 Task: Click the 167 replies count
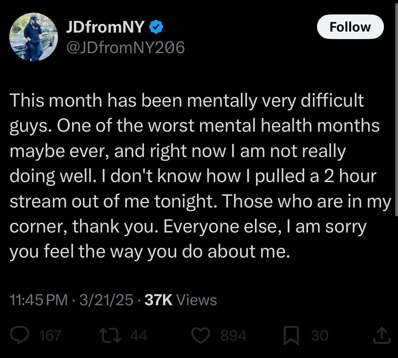click(x=50, y=335)
